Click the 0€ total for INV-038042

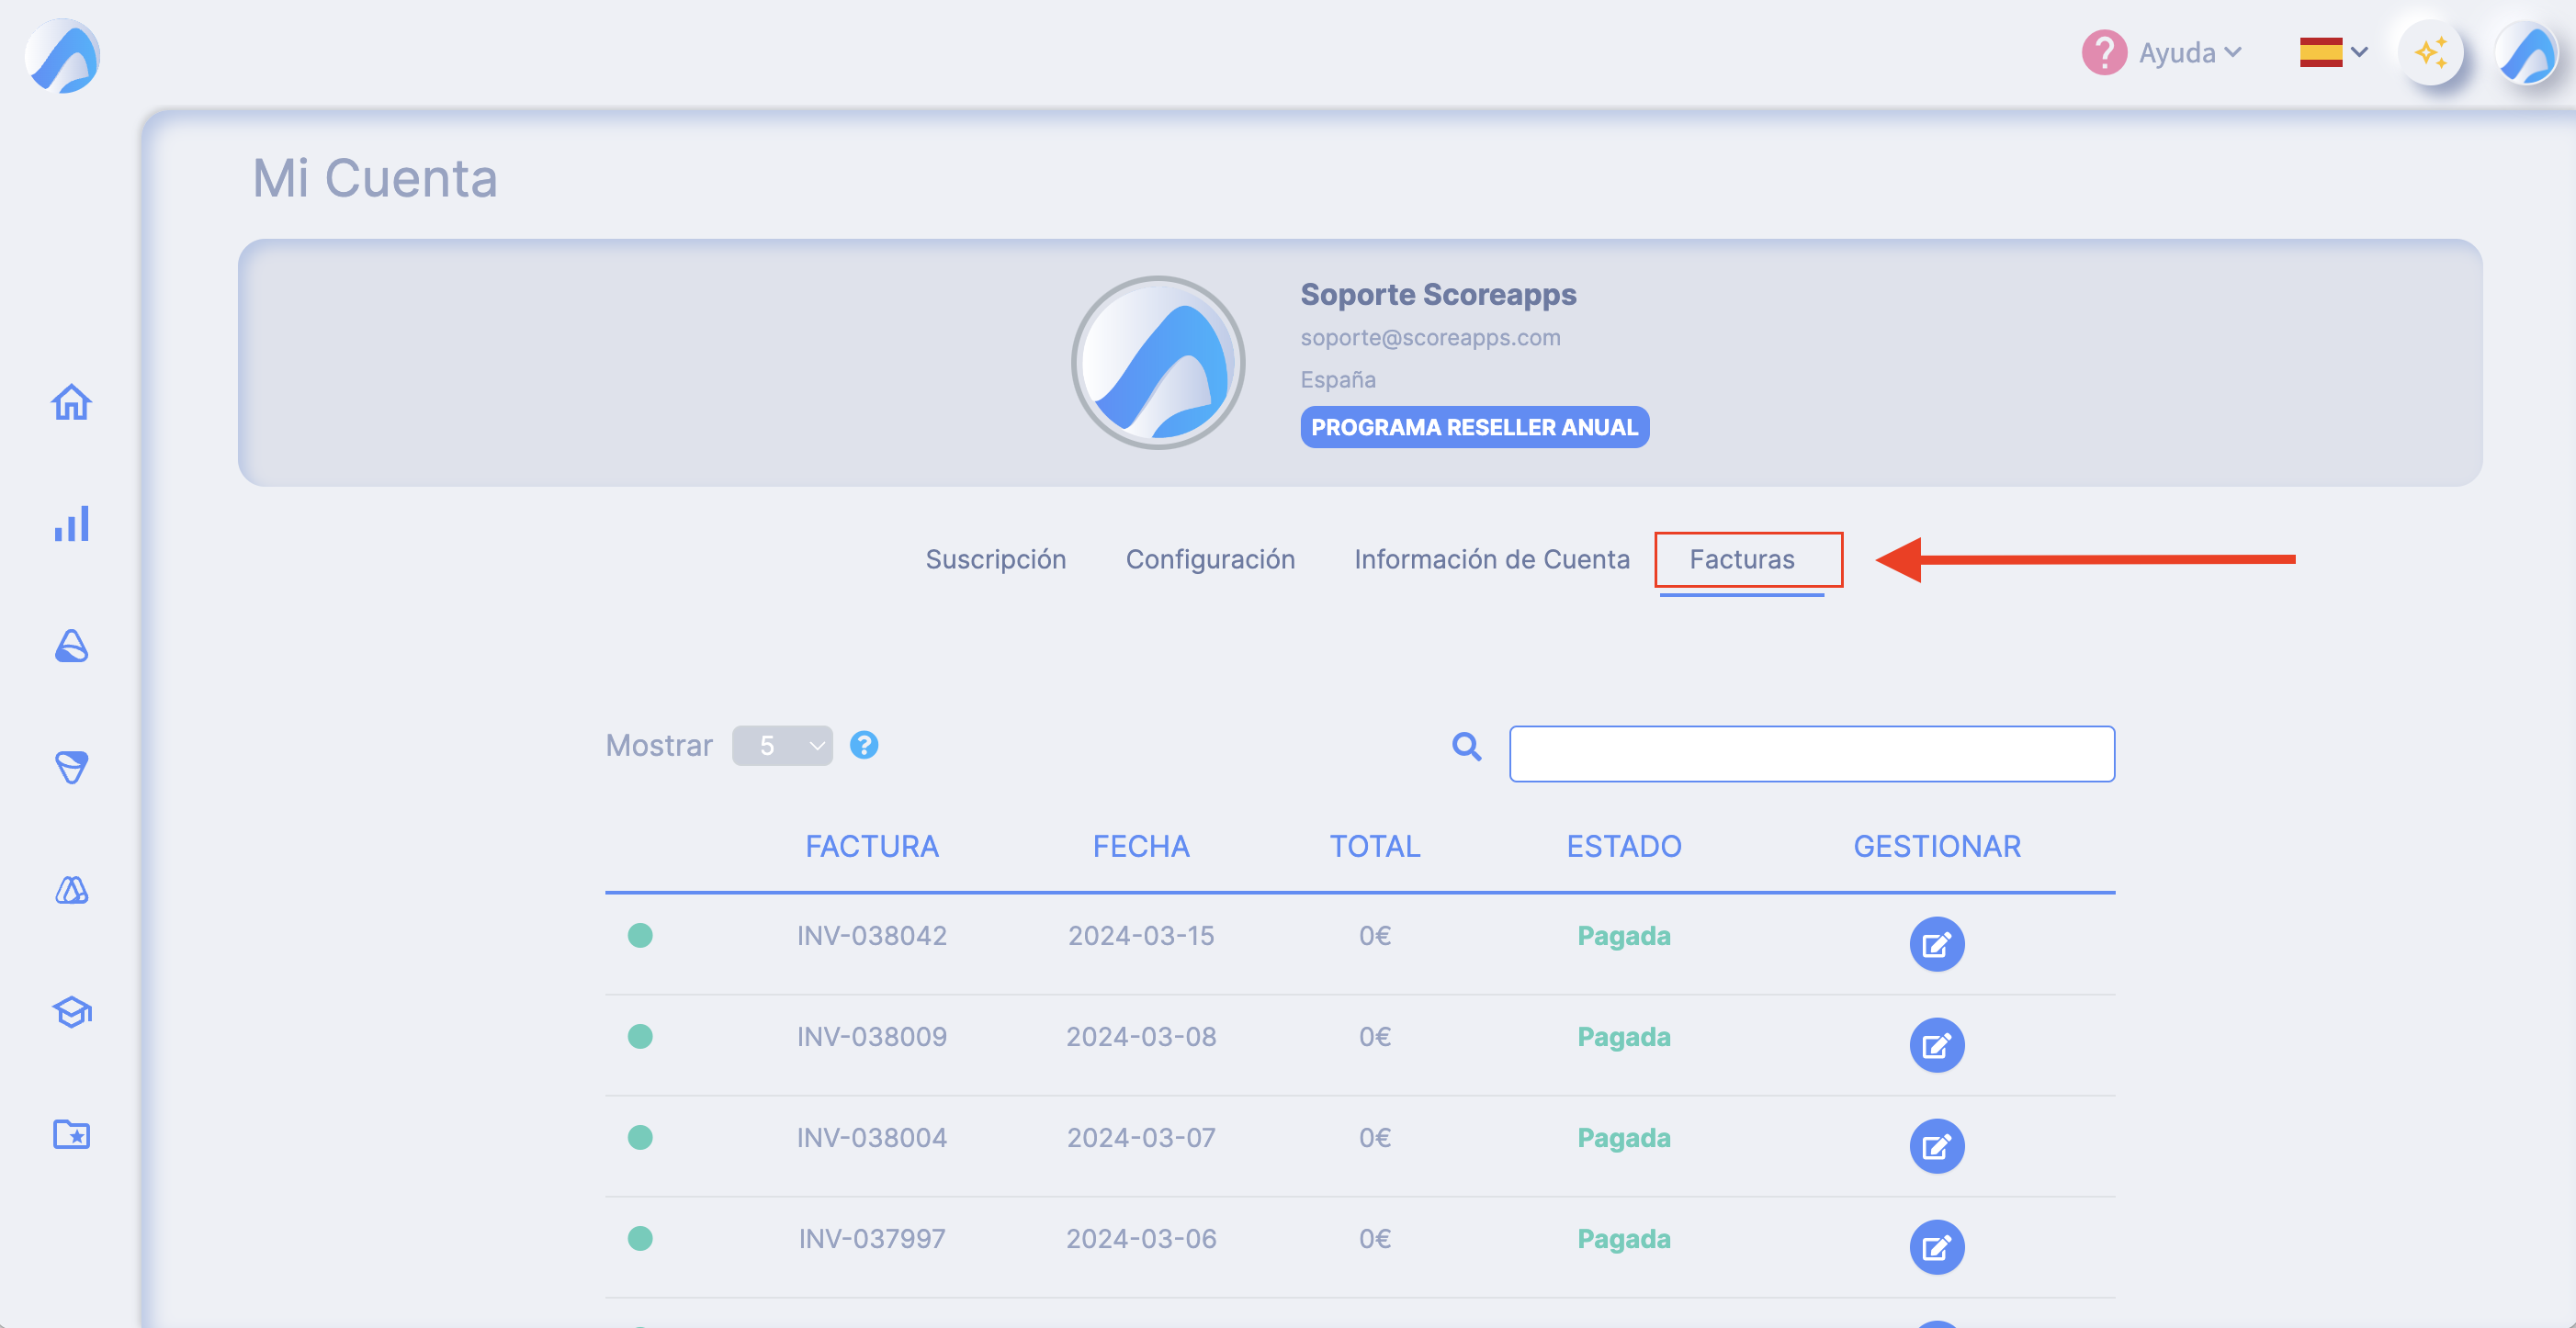tap(1375, 935)
